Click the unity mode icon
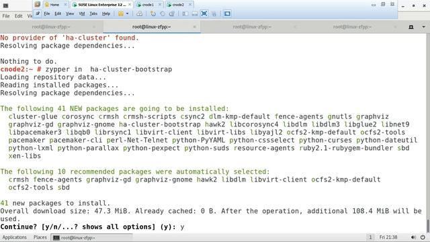This screenshot has height=242, width=430. (214, 13)
